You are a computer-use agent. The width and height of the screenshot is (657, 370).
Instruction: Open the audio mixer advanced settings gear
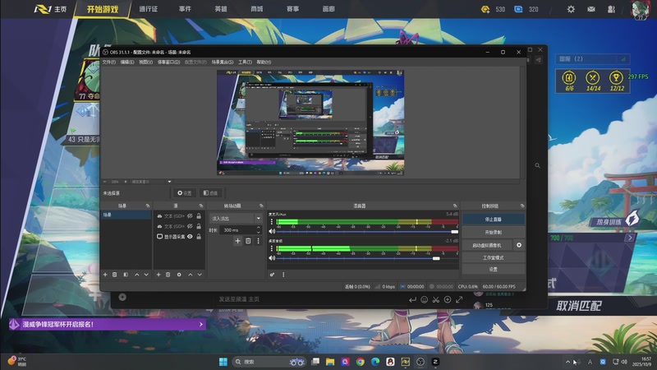(x=272, y=275)
